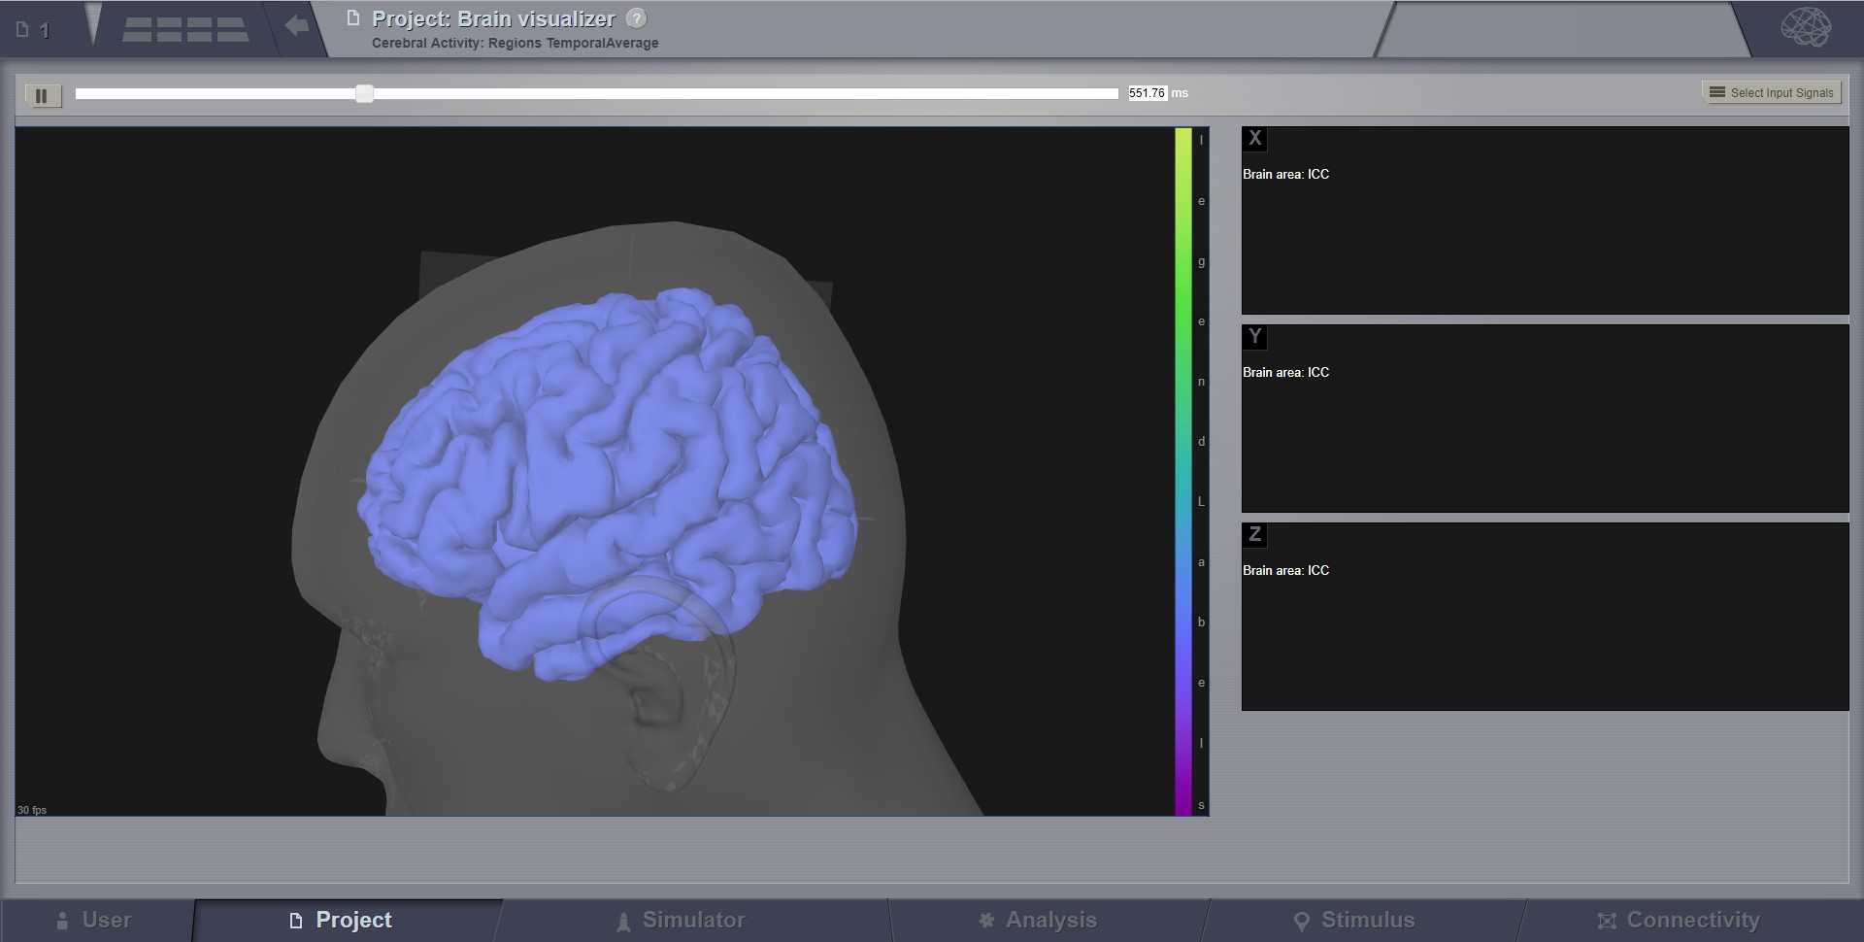Open Select Input Signals menu
Image resolution: width=1864 pixels, height=942 pixels.
[x=1771, y=92]
